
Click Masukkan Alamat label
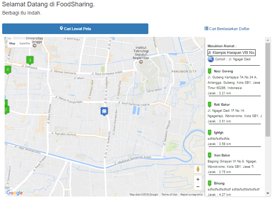point(222,46)
